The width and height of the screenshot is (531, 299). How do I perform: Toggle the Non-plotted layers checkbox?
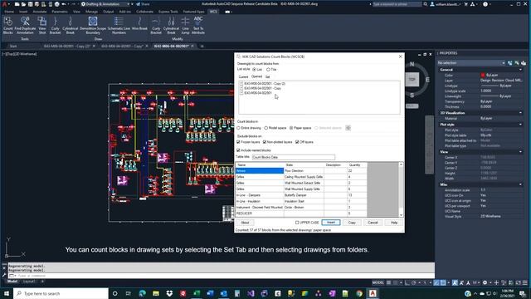pos(265,142)
